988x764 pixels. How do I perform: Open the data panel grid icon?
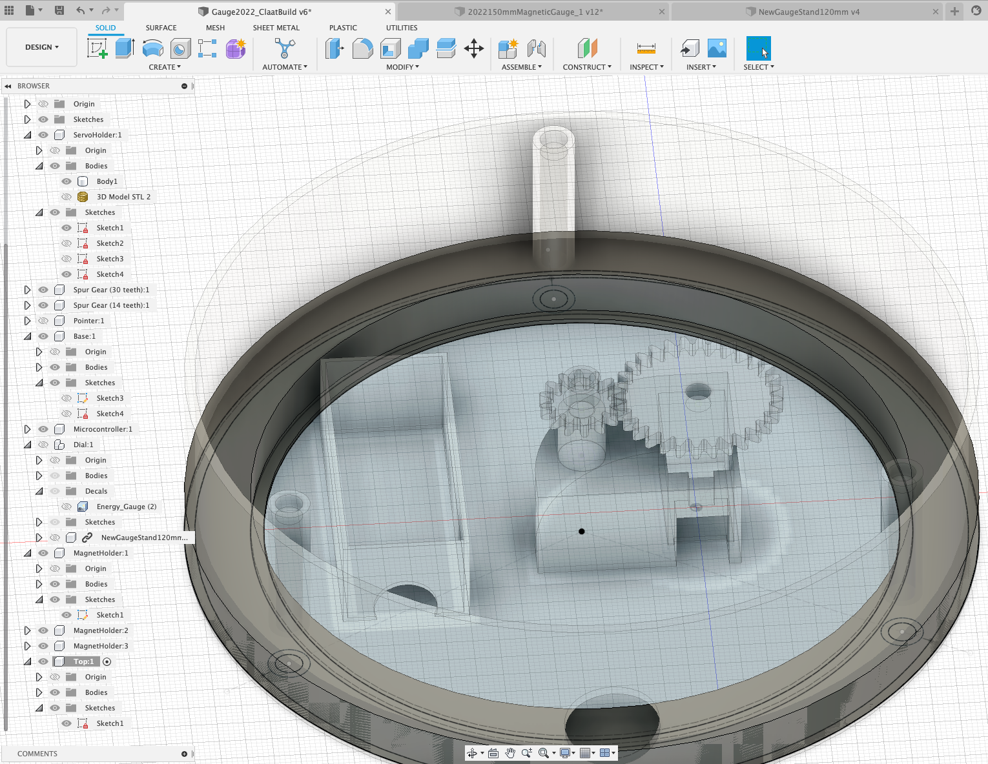[9, 10]
